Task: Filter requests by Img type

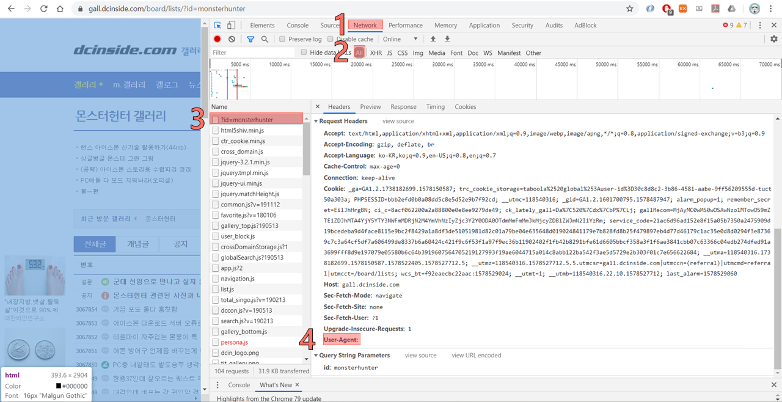Action: (418, 53)
